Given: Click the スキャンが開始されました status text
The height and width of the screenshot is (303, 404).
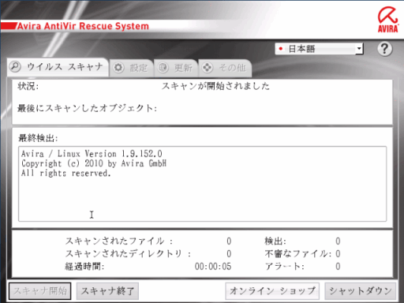Looking at the screenshot, I should (215, 86).
